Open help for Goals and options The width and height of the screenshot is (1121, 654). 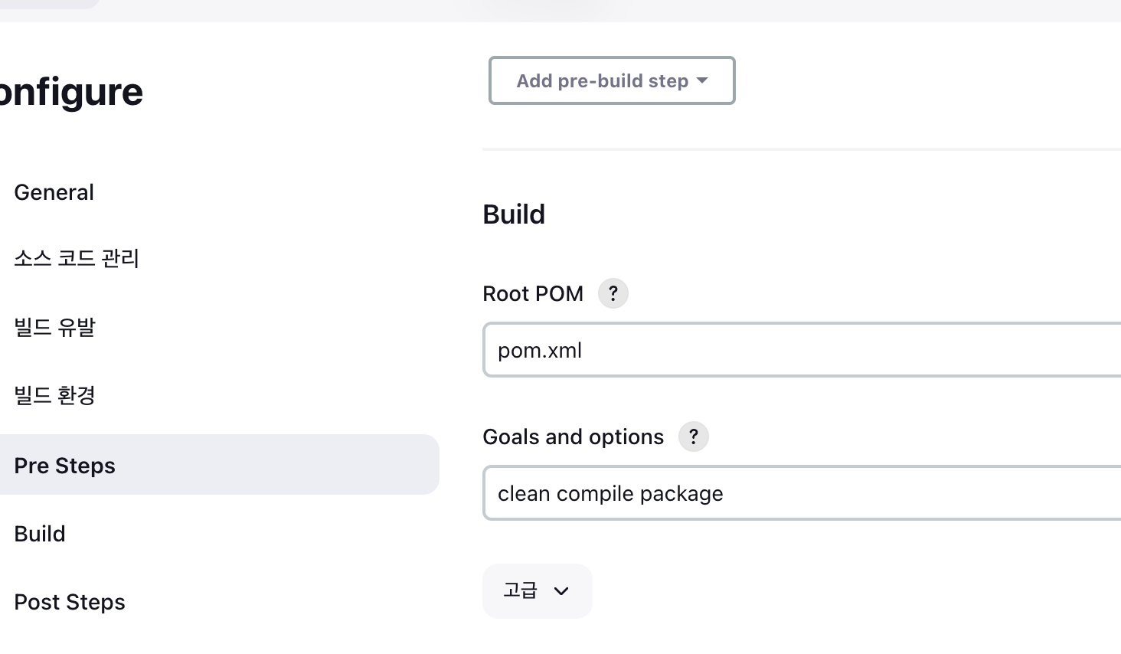click(x=693, y=437)
